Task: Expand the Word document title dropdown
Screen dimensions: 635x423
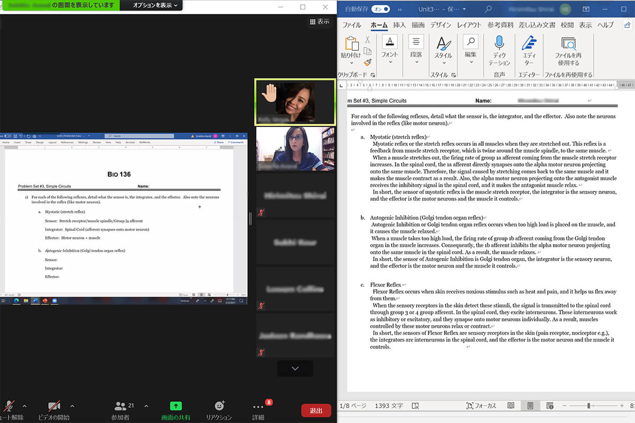Action: (x=464, y=9)
